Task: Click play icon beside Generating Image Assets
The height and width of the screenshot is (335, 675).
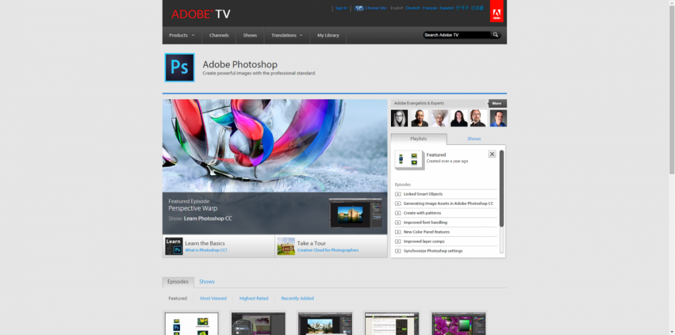Action: (397, 203)
